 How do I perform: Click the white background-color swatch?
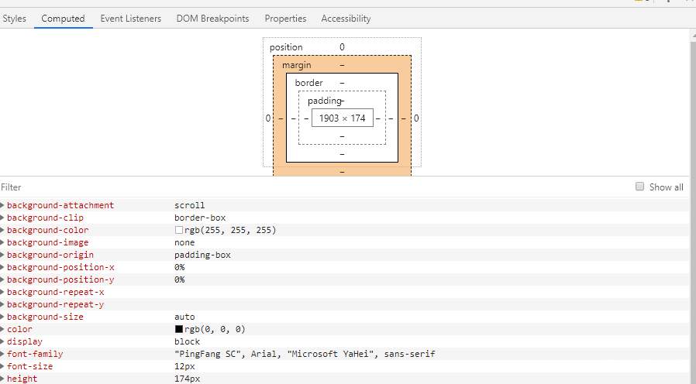(x=179, y=230)
